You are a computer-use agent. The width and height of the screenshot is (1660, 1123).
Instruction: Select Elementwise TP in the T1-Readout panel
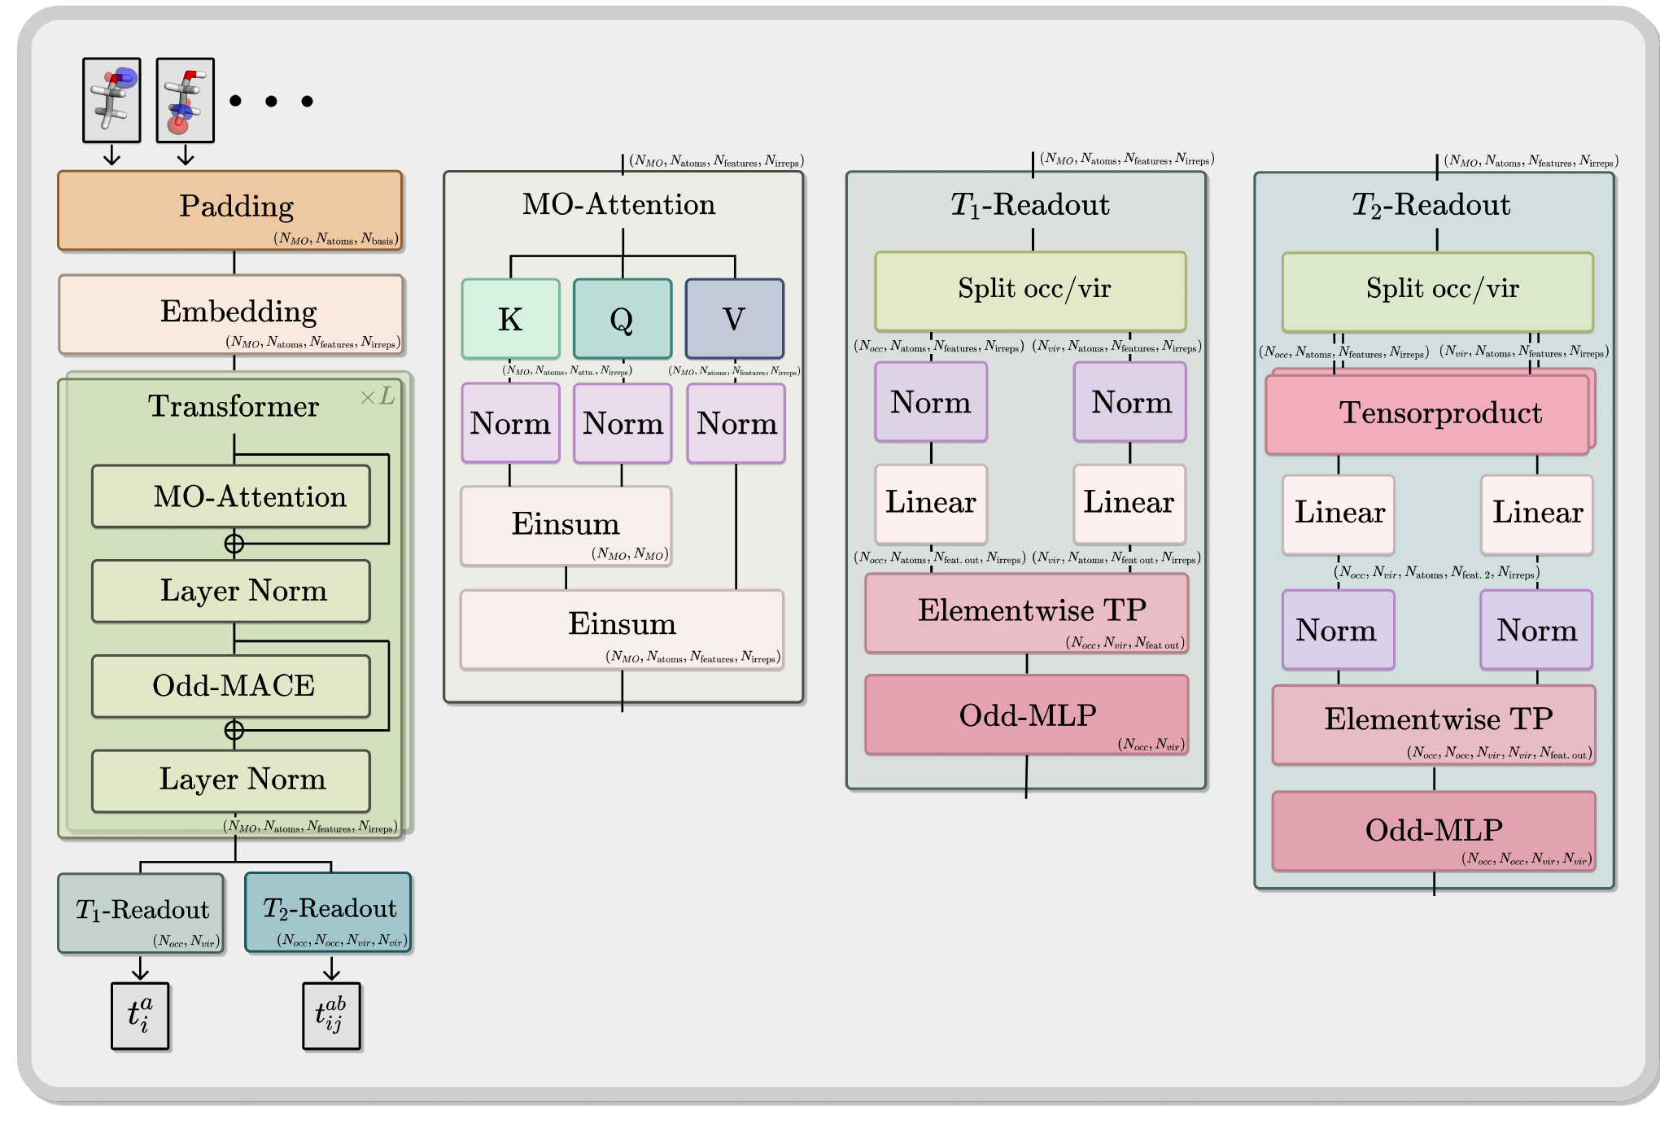pos(1027,613)
